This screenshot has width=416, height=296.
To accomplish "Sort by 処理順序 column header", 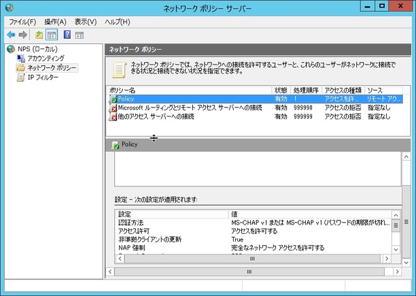I will click(306, 90).
